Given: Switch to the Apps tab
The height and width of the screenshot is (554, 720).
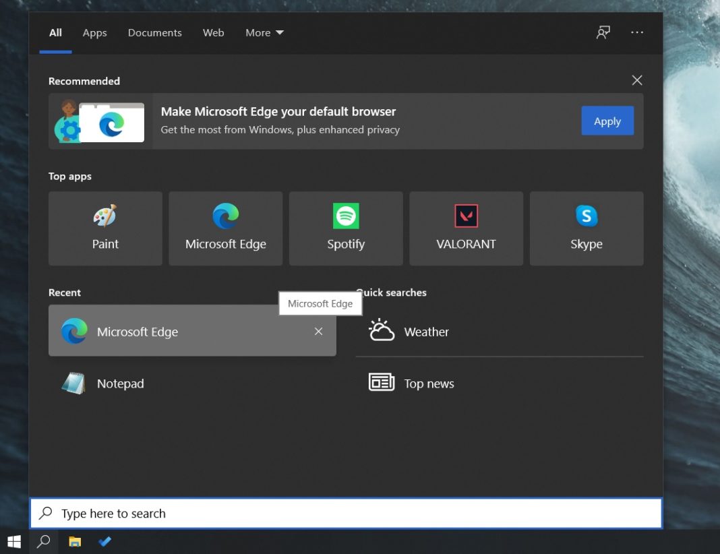Looking at the screenshot, I should [x=94, y=32].
